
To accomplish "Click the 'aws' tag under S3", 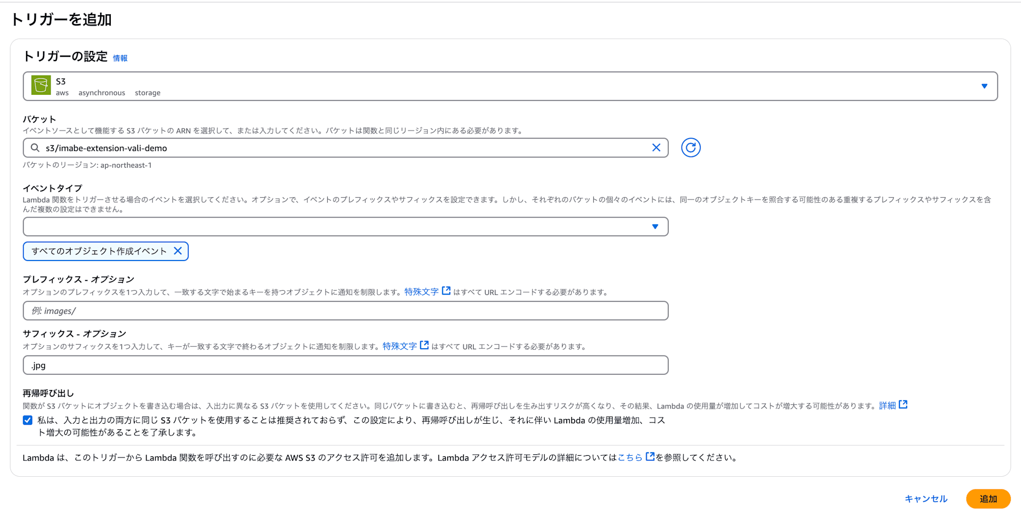I will pyautogui.click(x=62, y=93).
